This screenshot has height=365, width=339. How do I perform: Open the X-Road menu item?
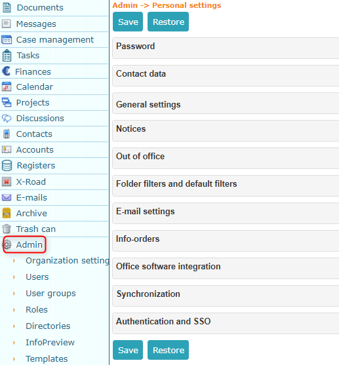click(31, 182)
